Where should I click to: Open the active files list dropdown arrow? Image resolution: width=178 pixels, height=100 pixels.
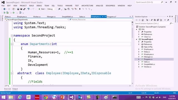click(133, 17)
